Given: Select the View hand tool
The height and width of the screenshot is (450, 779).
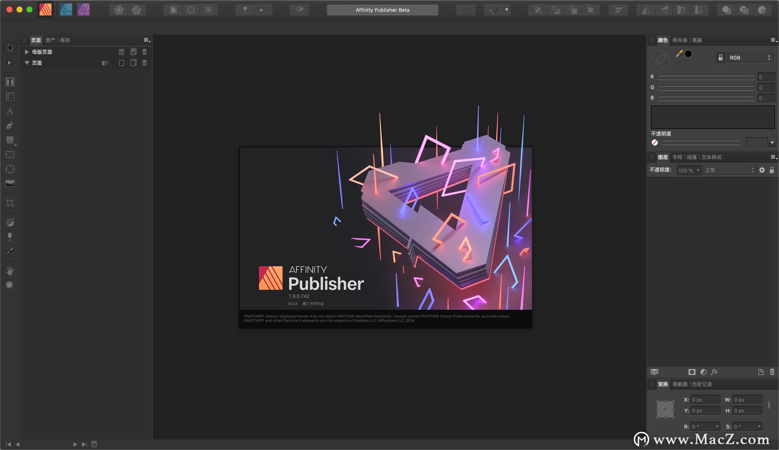Looking at the screenshot, I should (x=10, y=271).
